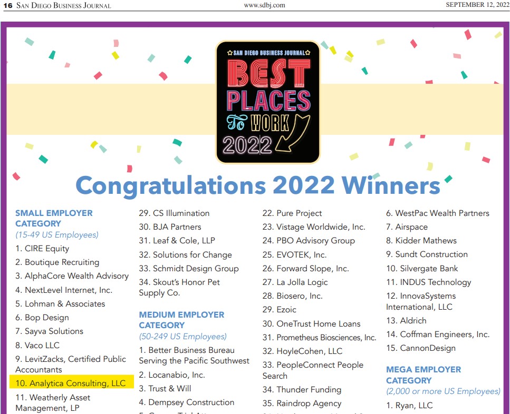
Task: Click the Ryan, LLC entry
Action: [x=409, y=406]
